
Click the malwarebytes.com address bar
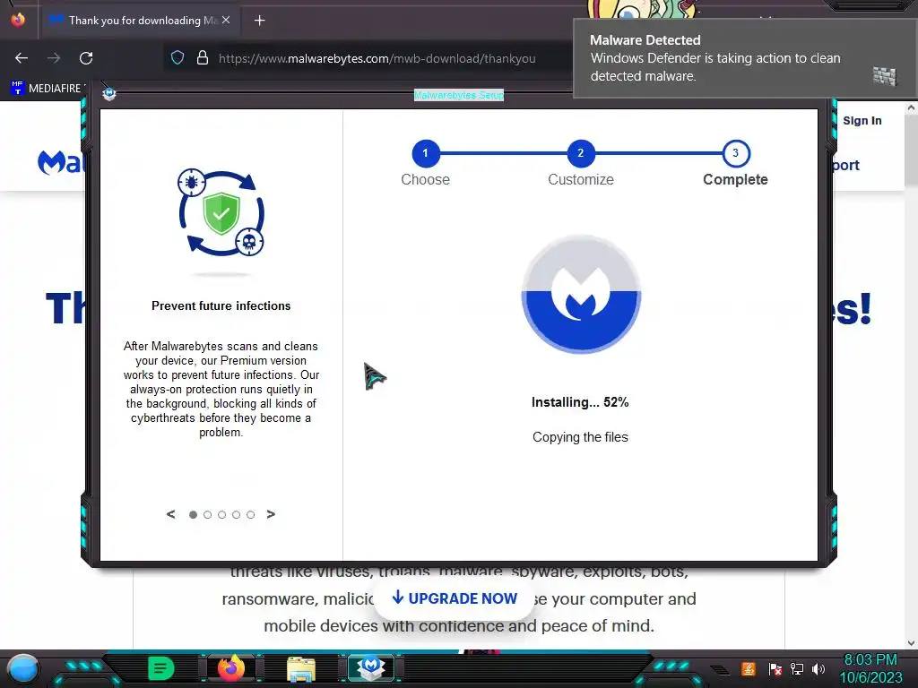377,58
